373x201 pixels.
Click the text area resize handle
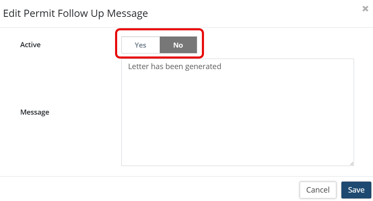(x=351, y=163)
